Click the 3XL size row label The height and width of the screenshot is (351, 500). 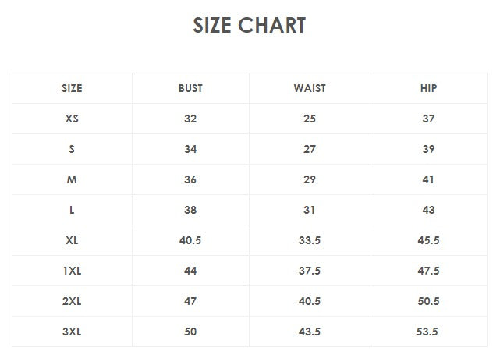pyautogui.click(x=72, y=331)
